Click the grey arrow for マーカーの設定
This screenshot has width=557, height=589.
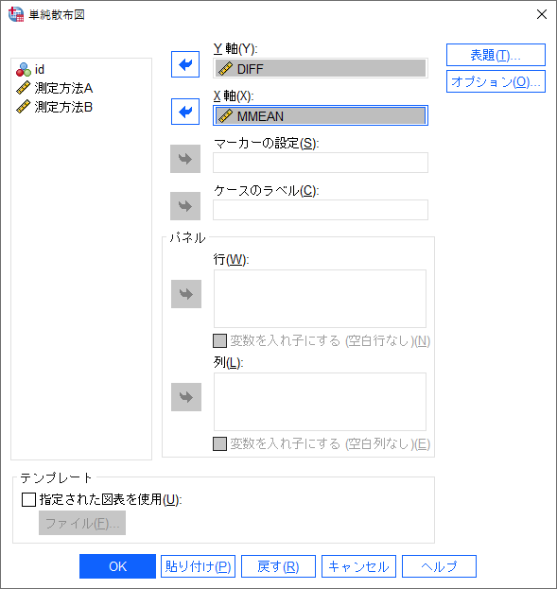pyautogui.click(x=185, y=159)
